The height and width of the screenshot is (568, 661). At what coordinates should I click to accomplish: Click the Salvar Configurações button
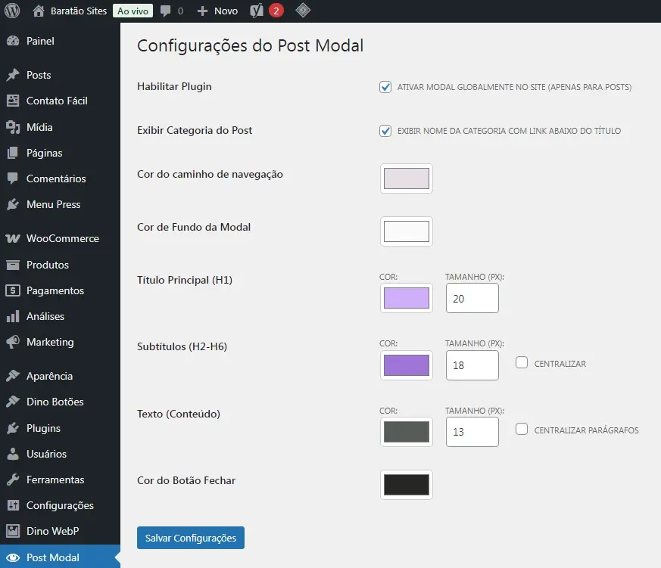tap(190, 538)
